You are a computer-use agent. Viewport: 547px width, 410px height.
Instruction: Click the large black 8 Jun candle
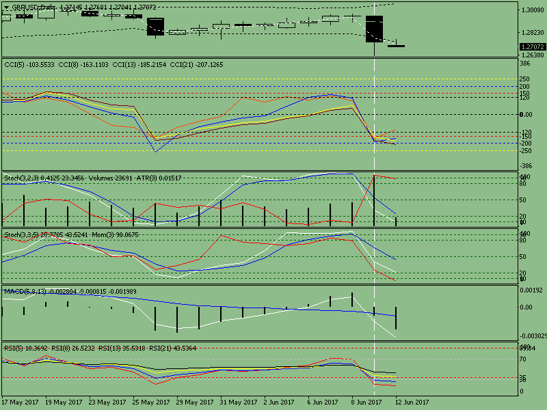point(374,29)
